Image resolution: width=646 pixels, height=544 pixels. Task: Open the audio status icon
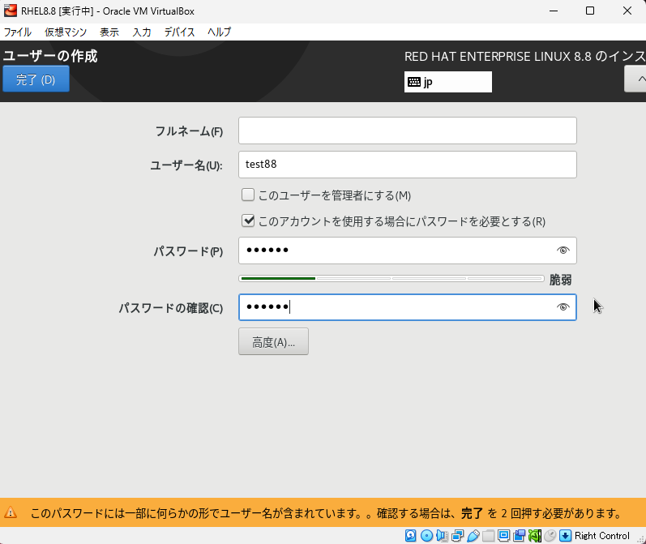[x=442, y=535]
